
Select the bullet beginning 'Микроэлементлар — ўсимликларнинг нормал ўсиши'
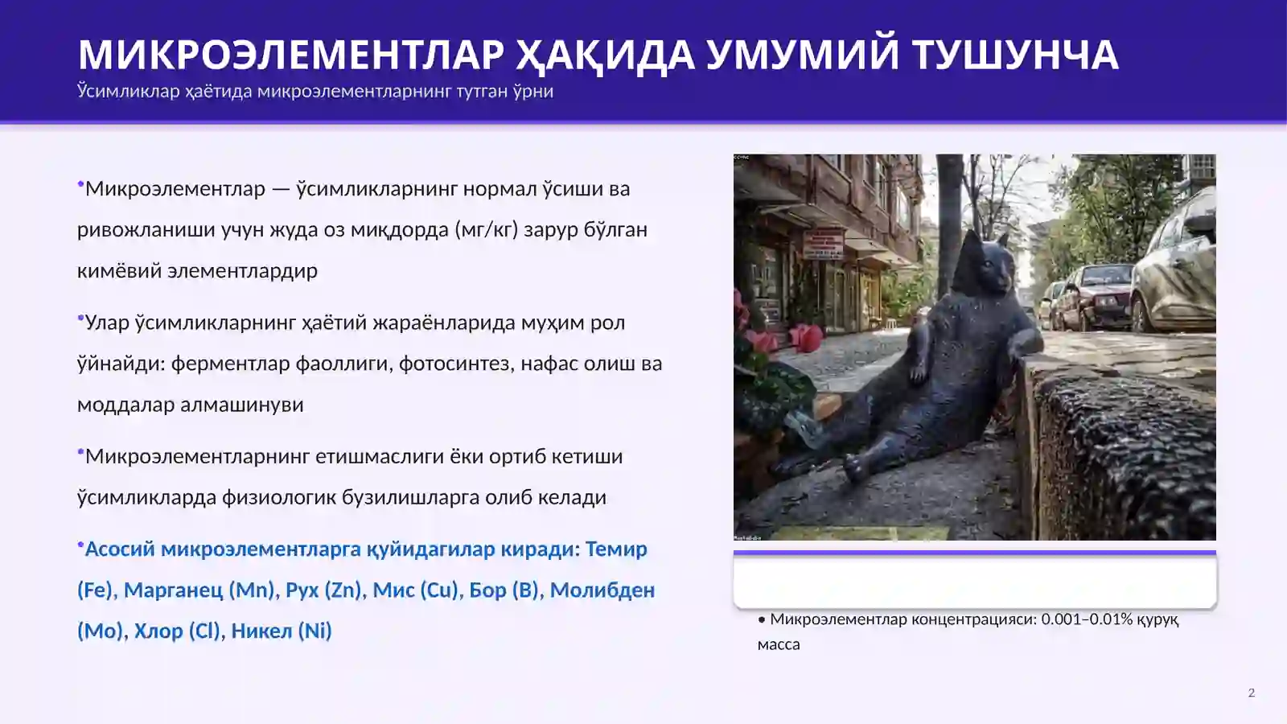pyautogui.click(x=362, y=229)
